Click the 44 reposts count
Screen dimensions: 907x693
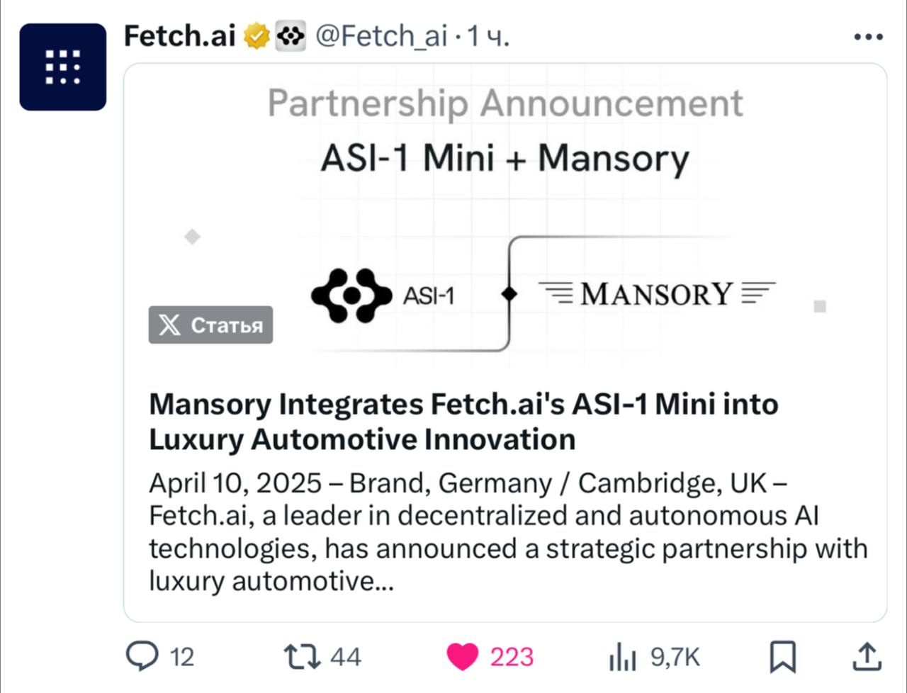(x=346, y=657)
